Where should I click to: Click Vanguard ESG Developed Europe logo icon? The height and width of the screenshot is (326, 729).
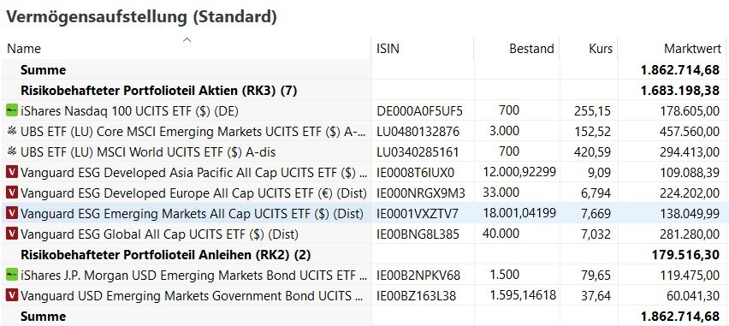pyautogui.click(x=12, y=193)
